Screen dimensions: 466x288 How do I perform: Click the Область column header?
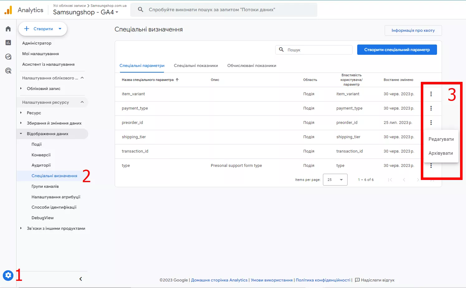310,80
